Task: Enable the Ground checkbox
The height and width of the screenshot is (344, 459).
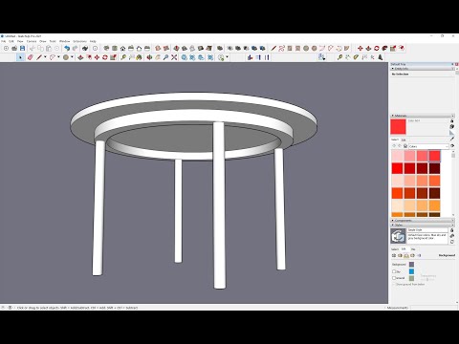Action: (x=394, y=278)
